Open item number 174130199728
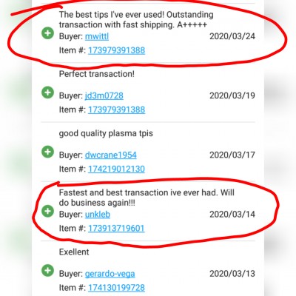The width and height of the screenshot is (296, 296). 116,288
